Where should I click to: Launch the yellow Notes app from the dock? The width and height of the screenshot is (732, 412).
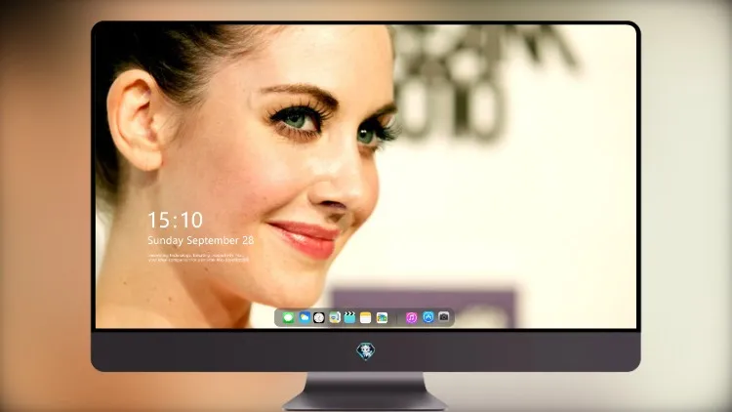point(366,317)
